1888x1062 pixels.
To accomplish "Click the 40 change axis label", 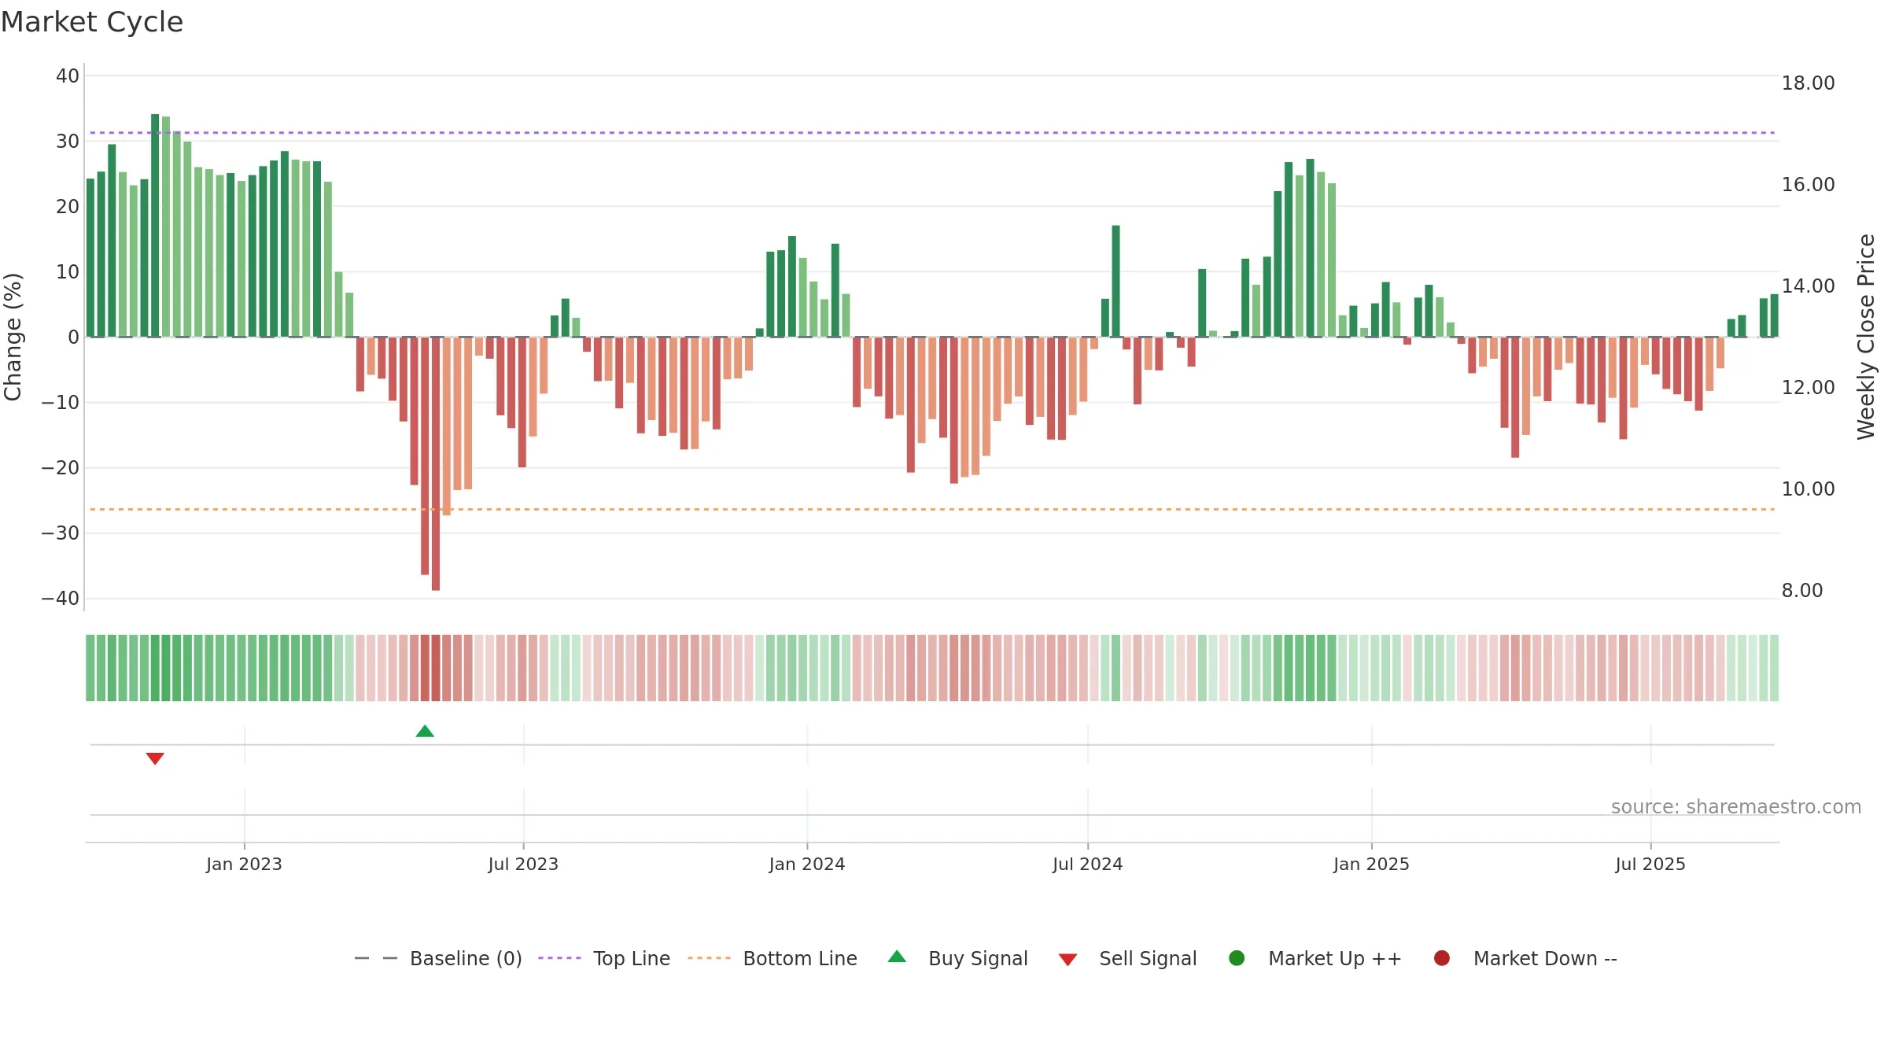I will coord(68,76).
